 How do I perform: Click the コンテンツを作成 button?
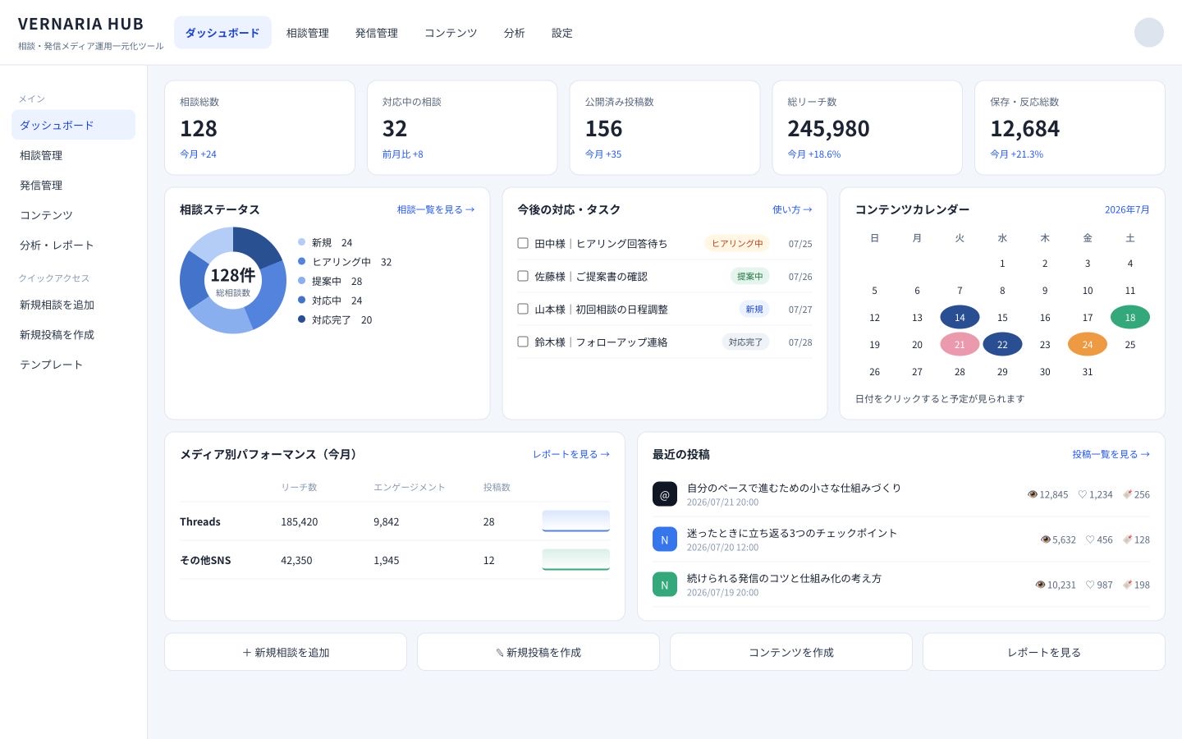pyautogui.click(x=791, y=652)
